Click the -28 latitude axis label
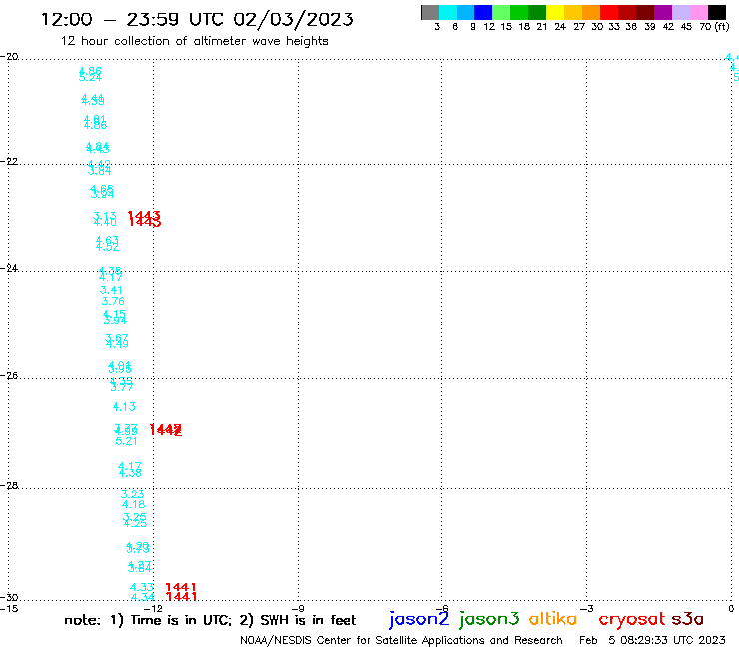 pyautogui.click(x=9, y=485)
